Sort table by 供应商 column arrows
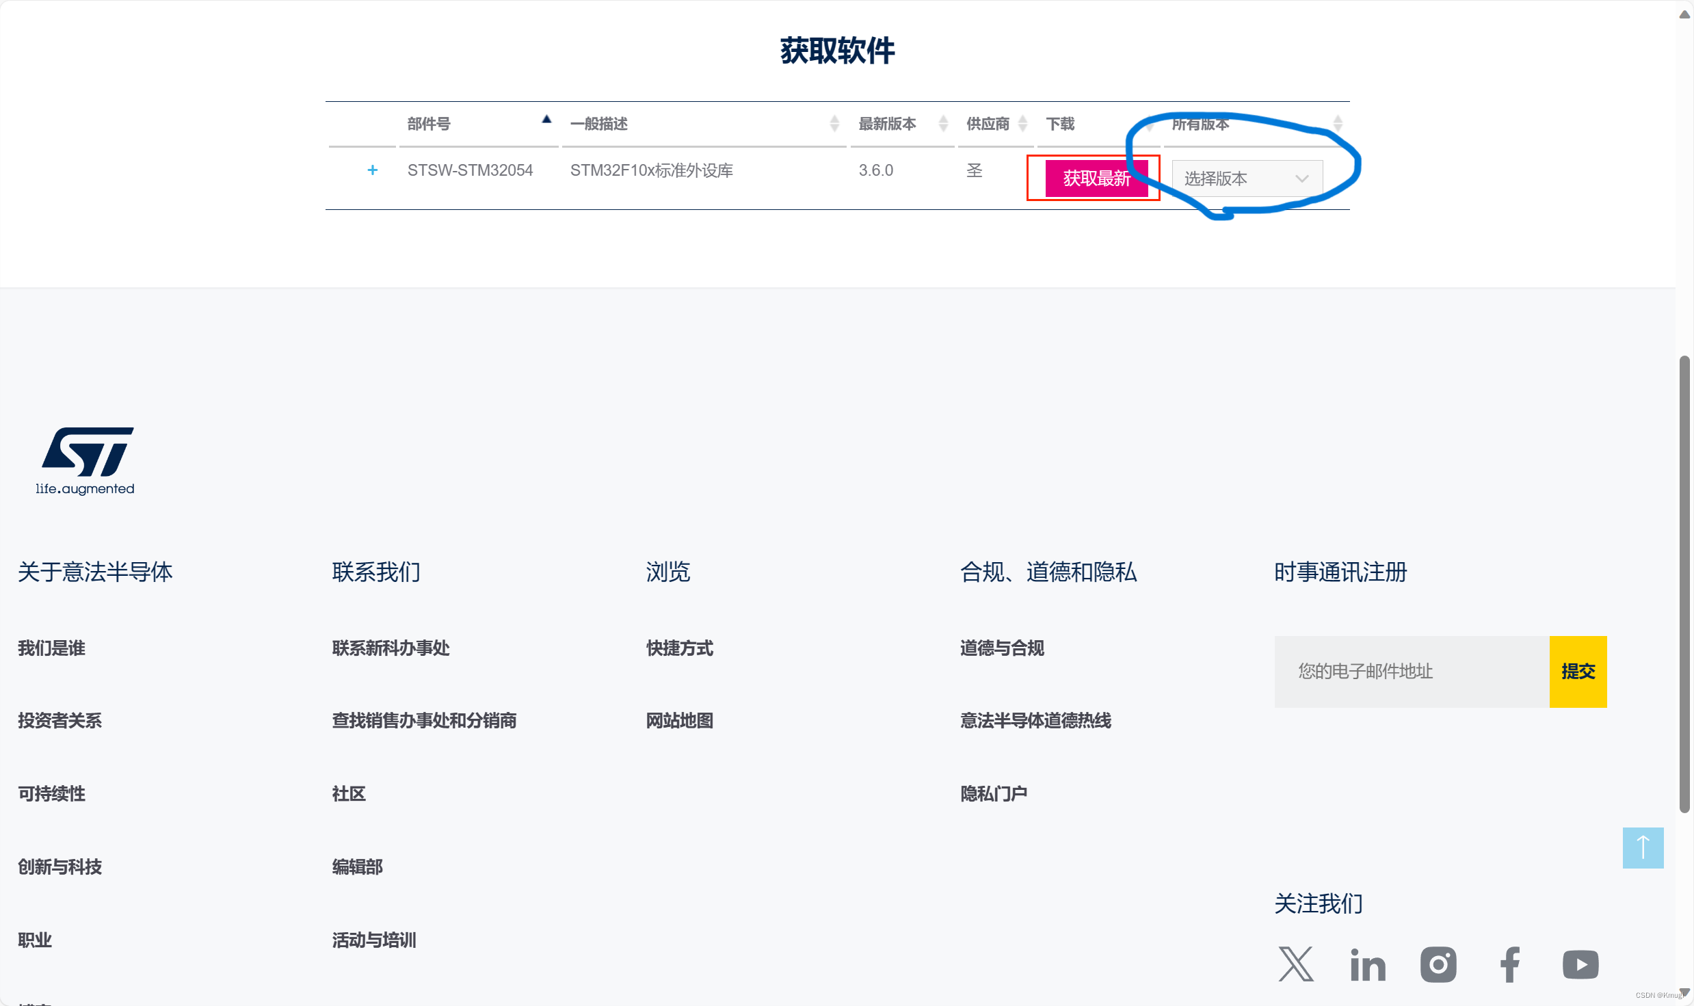The image size is (1694, 1006). pyautogui.click(x=1023, y=124)
